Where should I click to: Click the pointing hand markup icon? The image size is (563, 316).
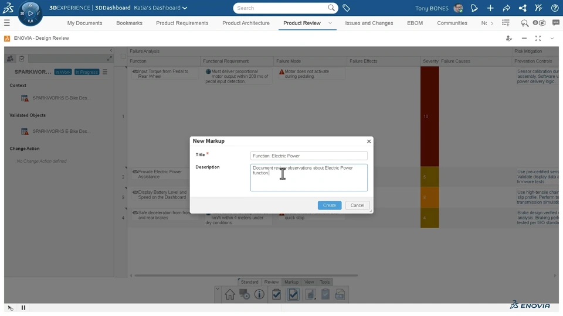coord(310,294)
